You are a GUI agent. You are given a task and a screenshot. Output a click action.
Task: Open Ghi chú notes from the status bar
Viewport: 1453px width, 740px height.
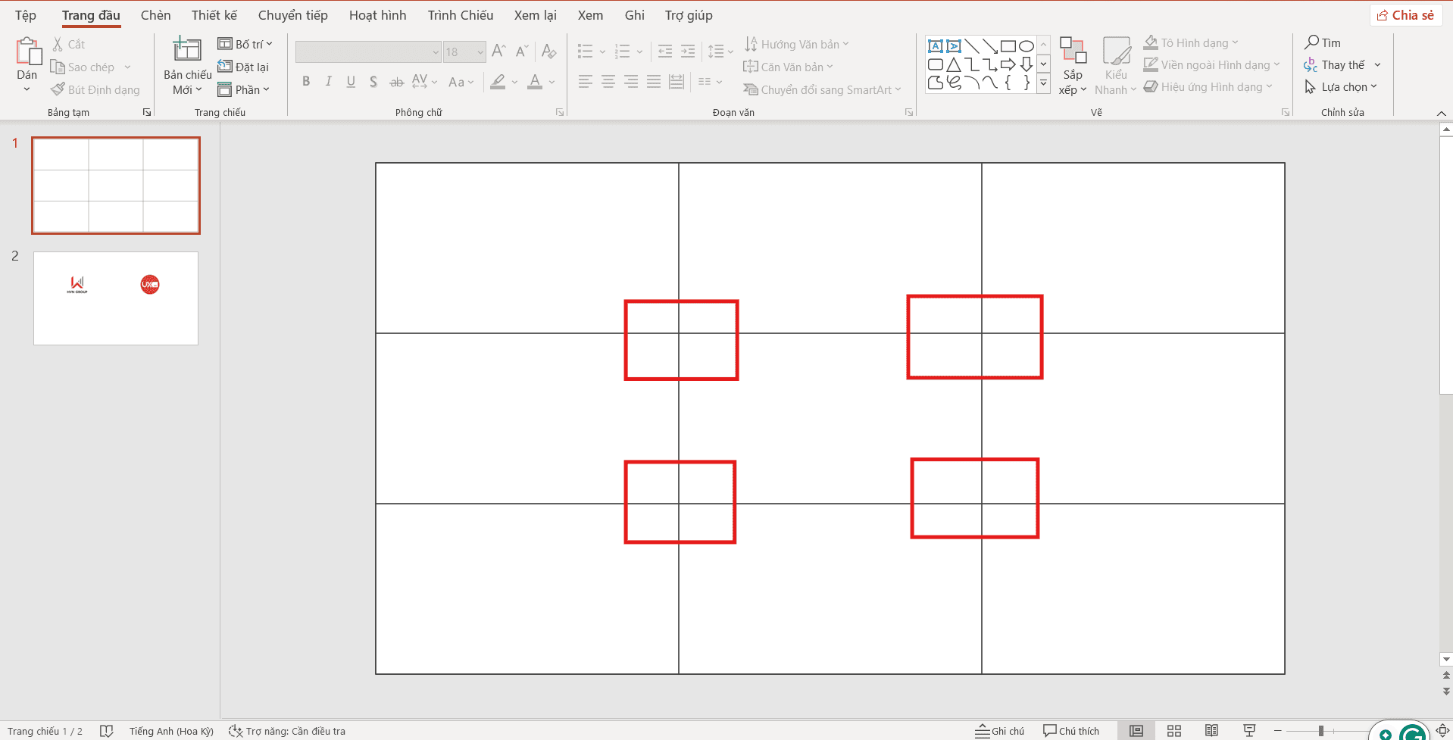(x=999, y=730)
